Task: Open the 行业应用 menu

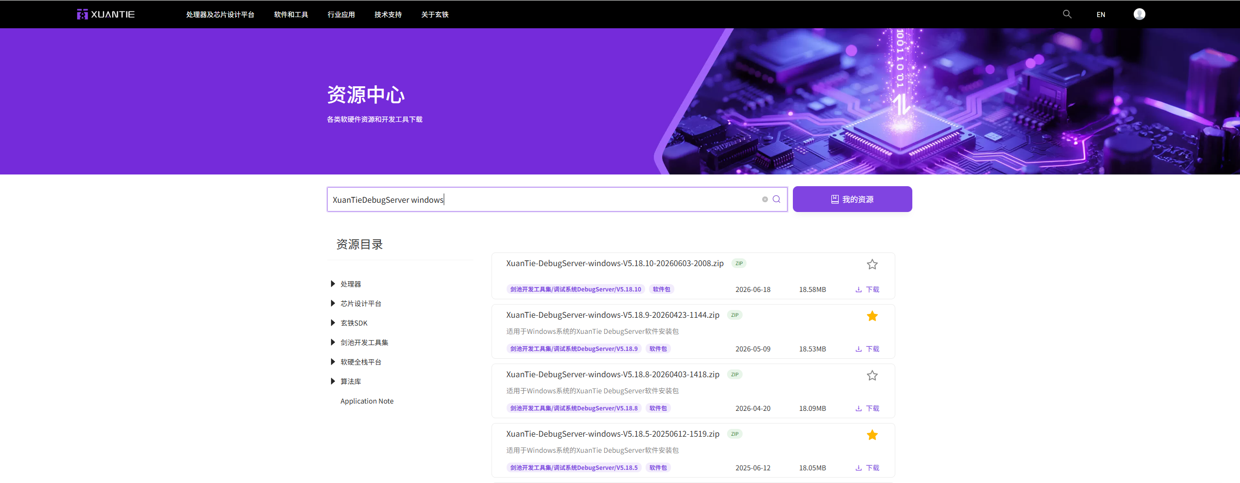Action: [341, 15]
